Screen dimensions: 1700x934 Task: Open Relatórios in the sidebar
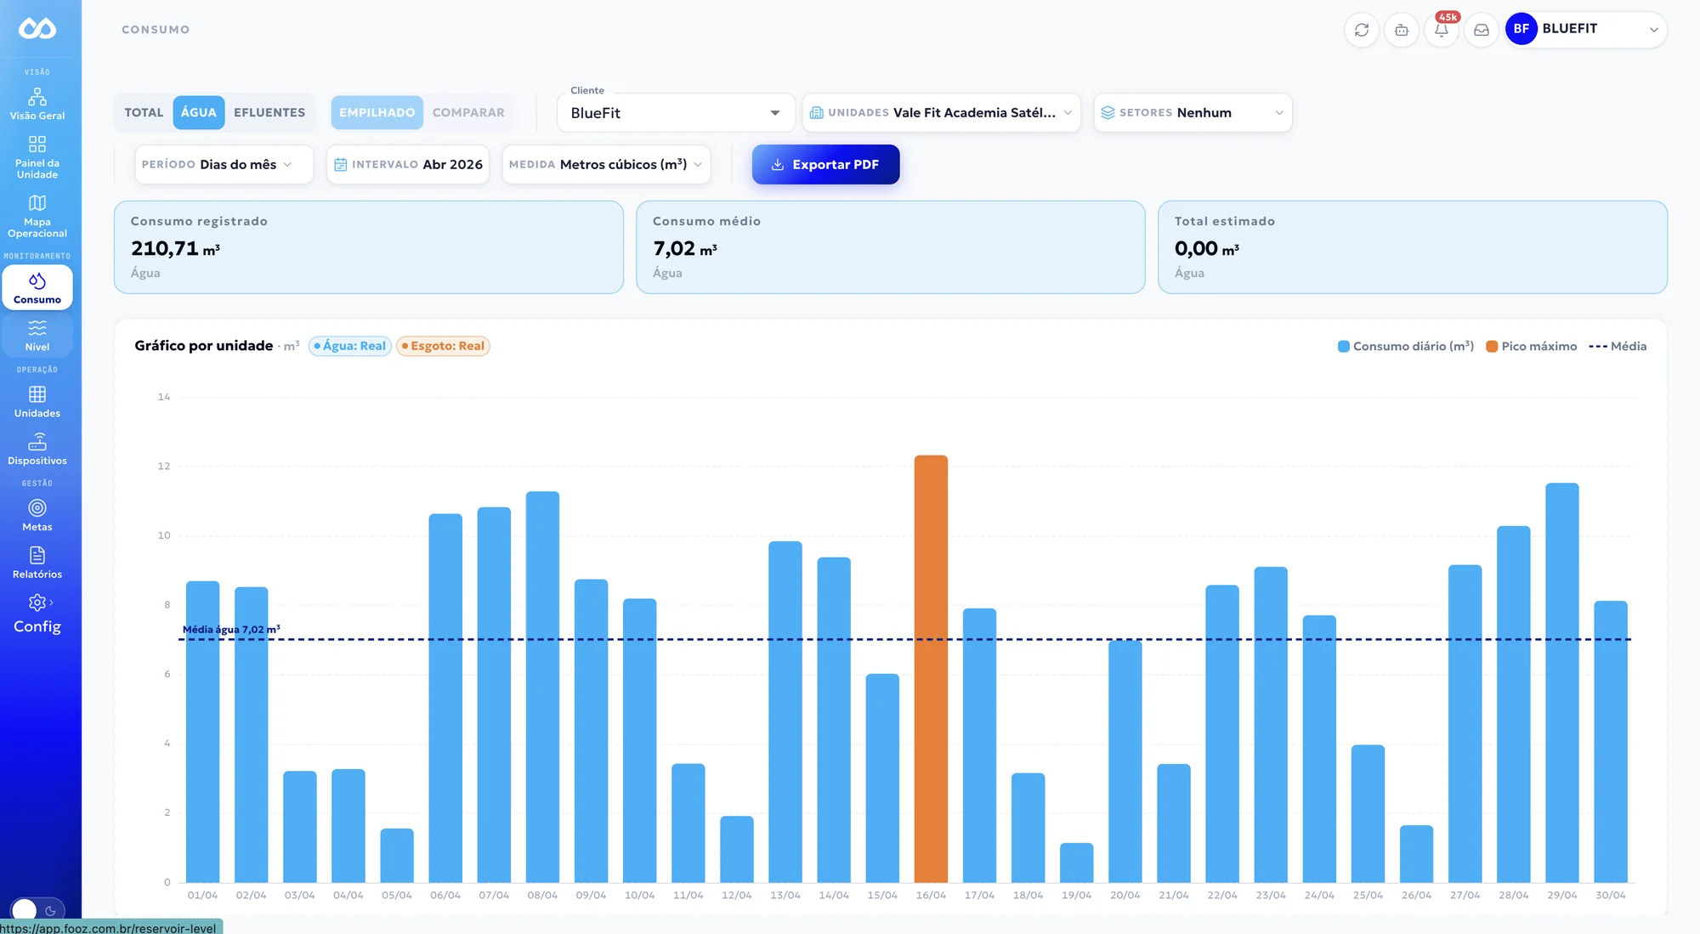point(37,563)
